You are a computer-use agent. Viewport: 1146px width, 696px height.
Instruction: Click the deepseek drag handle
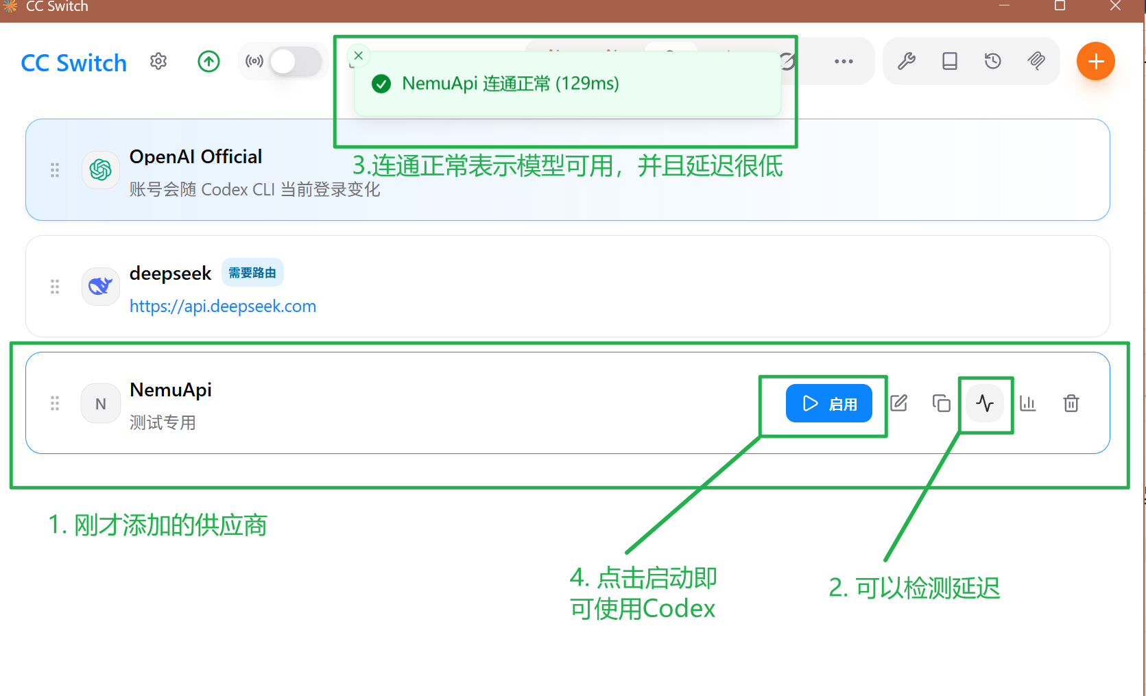coord(55,287)
